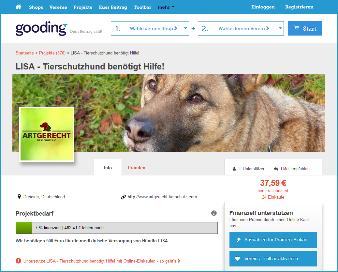Viewport: 338px width, 272px height.
Task: Click the speech bubble empfohlen icon
Action: pyautogui.click(x=276, y=169)
